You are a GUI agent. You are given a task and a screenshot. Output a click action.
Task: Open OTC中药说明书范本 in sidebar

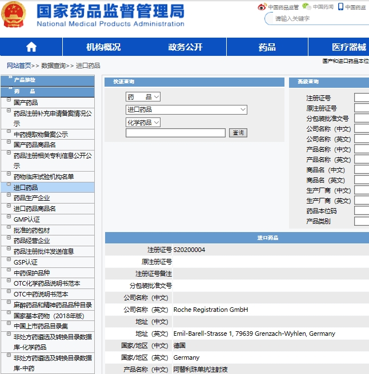coord(41,294)
